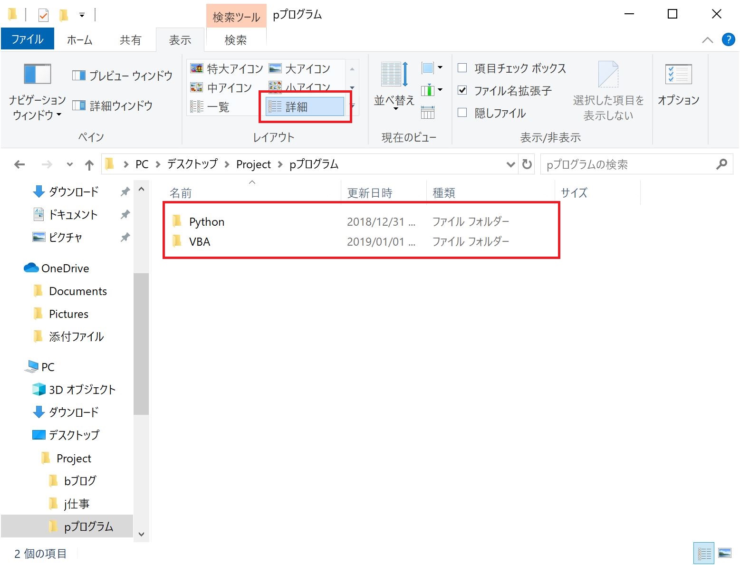Show 隠しファイル by checking its box
740x565 pixels.
click(462, 113)
